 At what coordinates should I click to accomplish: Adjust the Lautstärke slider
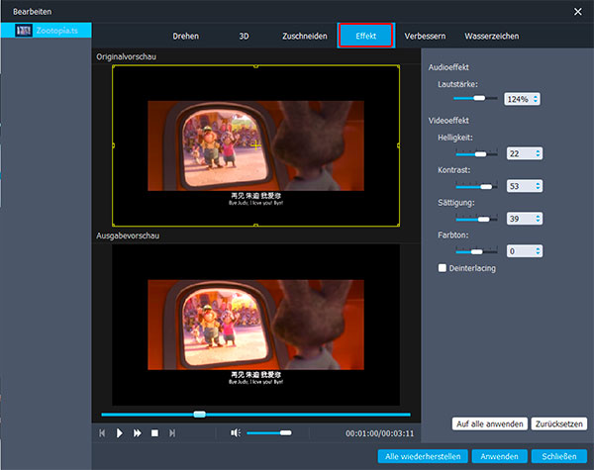point(475,98)
